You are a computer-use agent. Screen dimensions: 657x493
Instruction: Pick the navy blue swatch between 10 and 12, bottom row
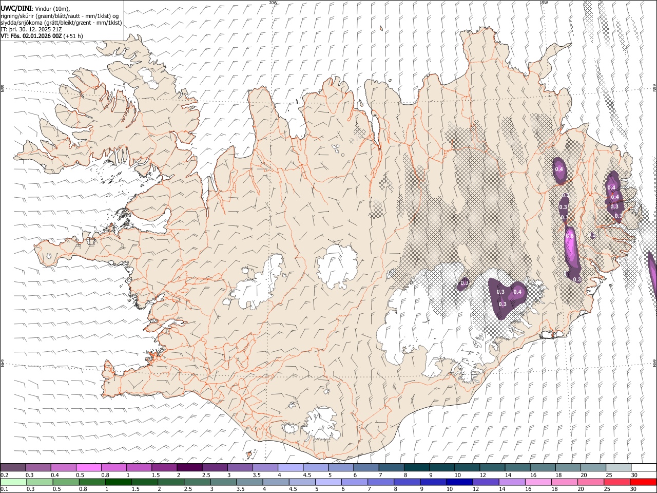459,482
